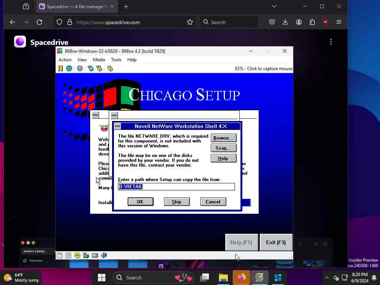This screenshot has width=380, height=285.
Task: Open the Tools menu in 86Box
Action: 116,60
